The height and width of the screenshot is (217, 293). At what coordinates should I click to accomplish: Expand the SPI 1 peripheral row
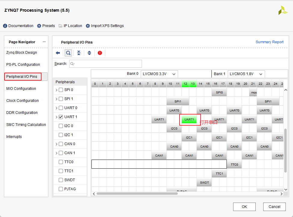pos(57,99)
